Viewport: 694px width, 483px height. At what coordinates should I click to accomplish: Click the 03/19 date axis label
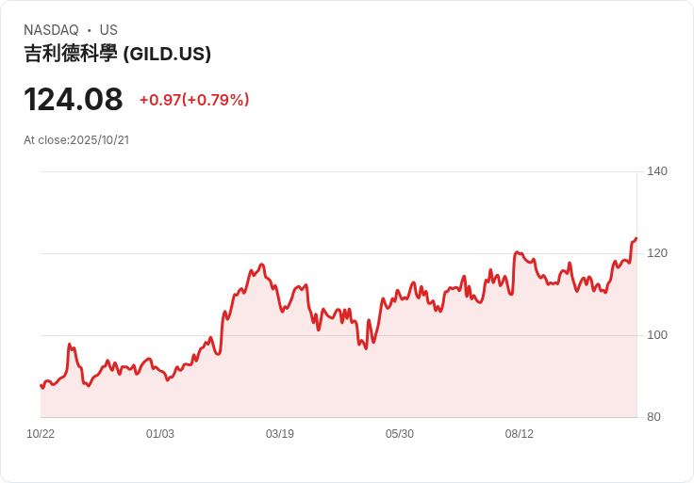pyautogui.click(x=280, y=433)
